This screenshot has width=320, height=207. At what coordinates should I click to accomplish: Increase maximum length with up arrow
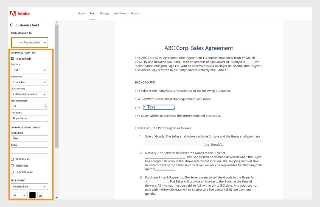(x=46, y=105)
